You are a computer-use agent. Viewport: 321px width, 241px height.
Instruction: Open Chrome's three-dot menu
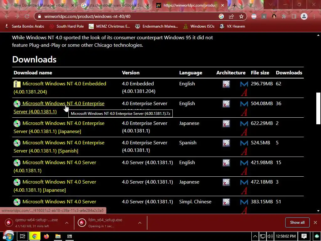click(314, 16)
